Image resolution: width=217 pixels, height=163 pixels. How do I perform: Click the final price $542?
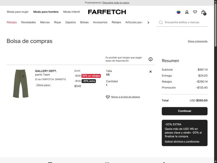tap(78, 86)
